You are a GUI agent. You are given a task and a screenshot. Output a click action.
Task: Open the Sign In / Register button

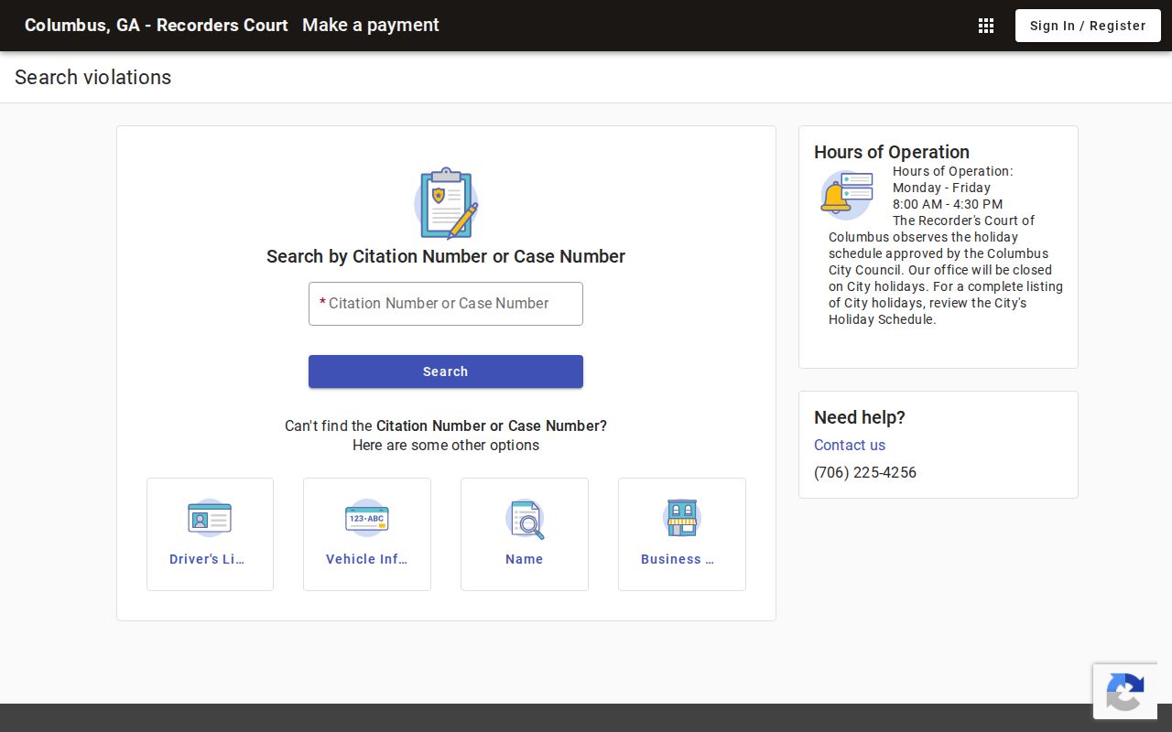coord(1088,26)
